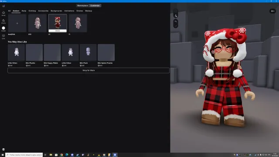Click the Roblox taskbar icon
Image resolution: width=279 pixels, height=157 pixels.
pos(115,155)
